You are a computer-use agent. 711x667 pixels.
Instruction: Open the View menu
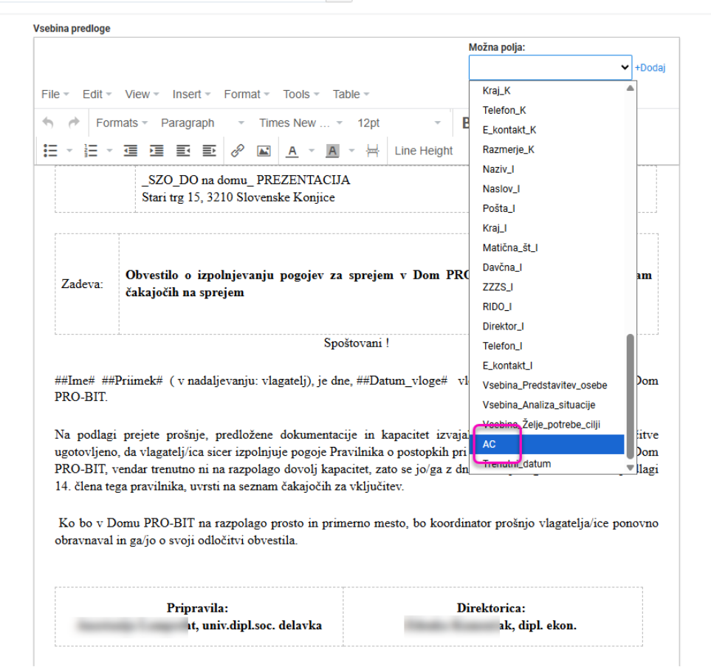coord(142,95)
